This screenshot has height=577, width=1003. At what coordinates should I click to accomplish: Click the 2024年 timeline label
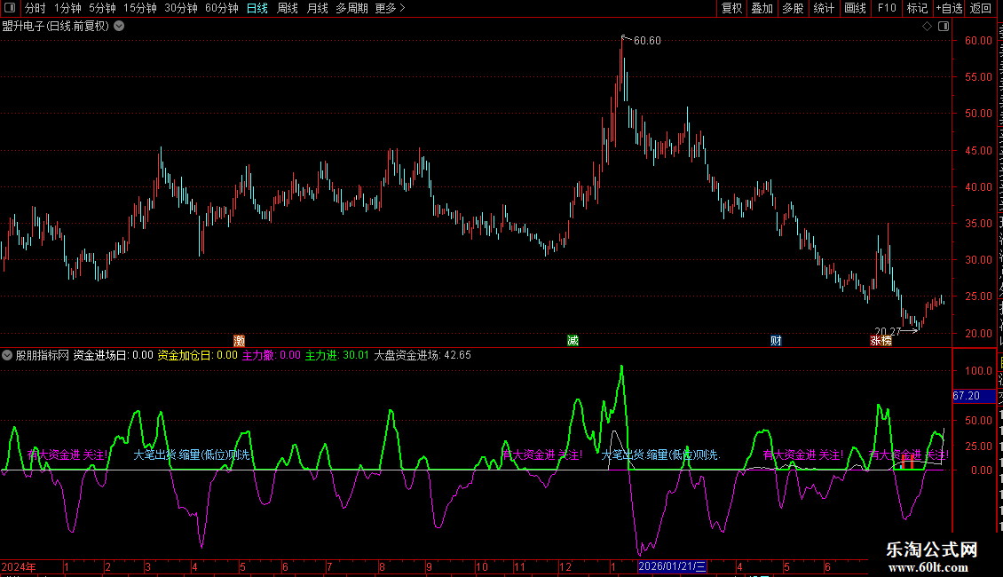coord(19,566)
